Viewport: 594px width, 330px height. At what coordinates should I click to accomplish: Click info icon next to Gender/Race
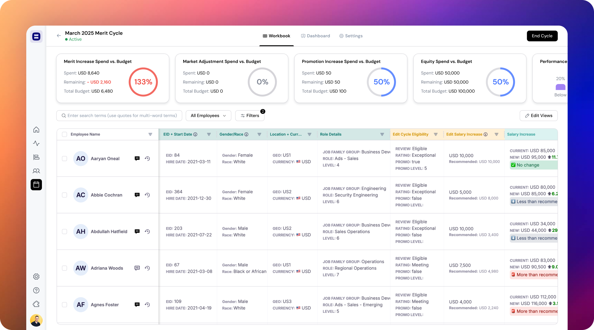(247, 134)
